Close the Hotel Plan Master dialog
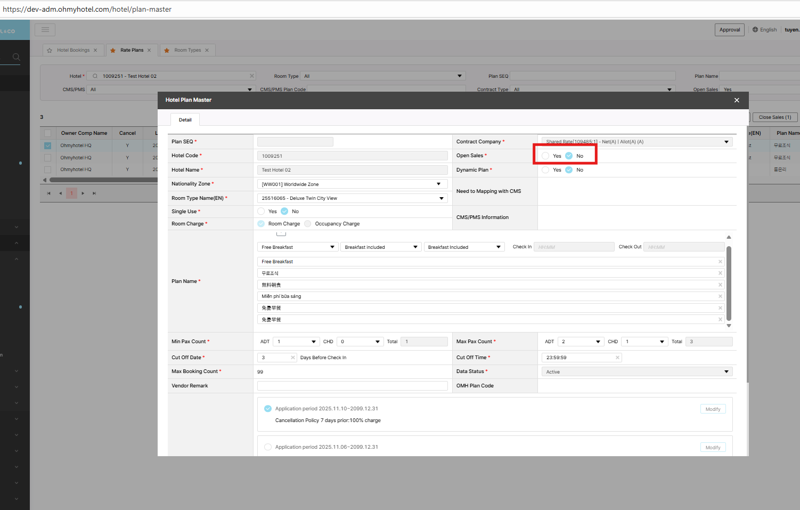This screenshot has width=800, height=510. coord(737,100)
